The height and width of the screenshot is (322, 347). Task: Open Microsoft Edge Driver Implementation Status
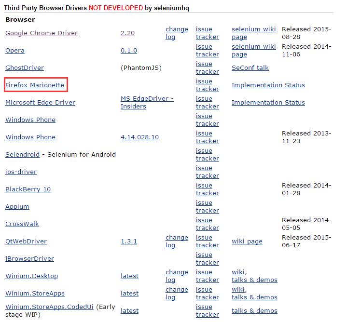pyautogui.click(x=268, y=102)
